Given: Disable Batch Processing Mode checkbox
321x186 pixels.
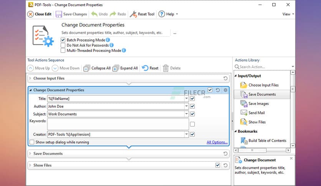Looking at the screenshot, I should [63, 40].
